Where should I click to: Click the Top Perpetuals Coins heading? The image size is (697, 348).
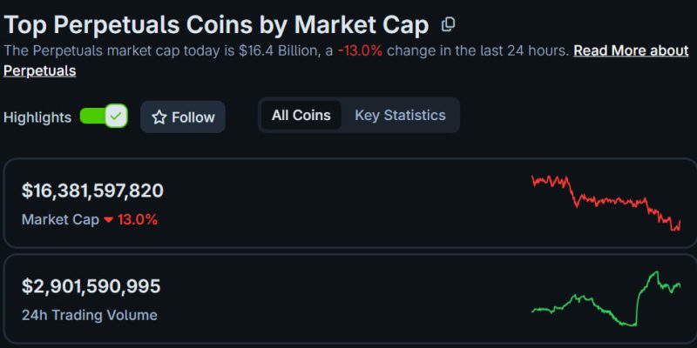(x=216, y=24)
